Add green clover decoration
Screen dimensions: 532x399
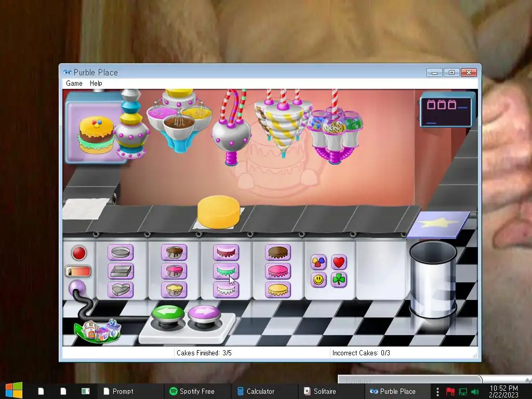[x=339, y=280]
